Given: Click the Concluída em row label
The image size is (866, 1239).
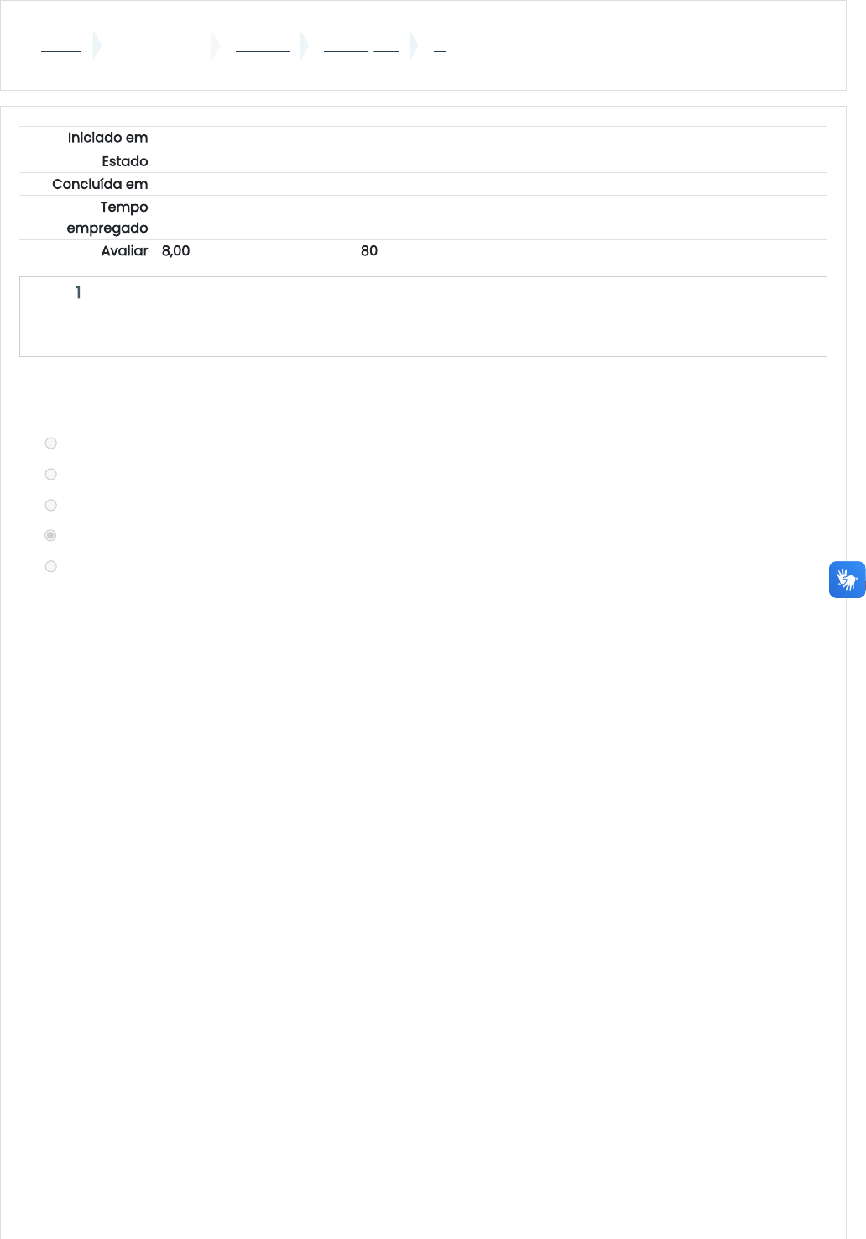Looking at the screenshot, I should 100,184.
